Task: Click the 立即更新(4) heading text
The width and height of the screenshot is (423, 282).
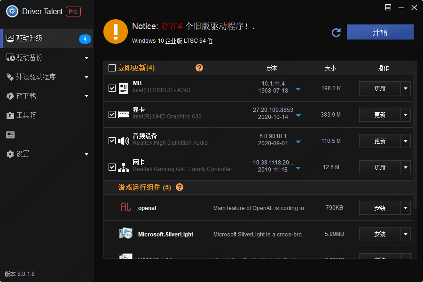Action: (136, 68)
